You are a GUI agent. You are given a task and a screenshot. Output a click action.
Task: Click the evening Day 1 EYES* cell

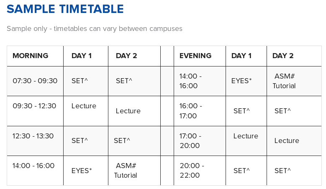pos(241,81)
